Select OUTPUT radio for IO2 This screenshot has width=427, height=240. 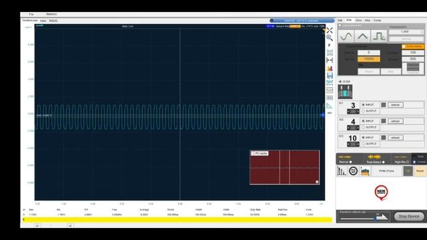(363, 127)
